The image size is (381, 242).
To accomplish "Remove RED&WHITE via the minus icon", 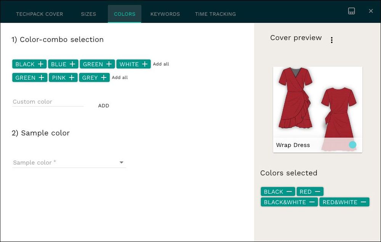I will tap(363, 202).
